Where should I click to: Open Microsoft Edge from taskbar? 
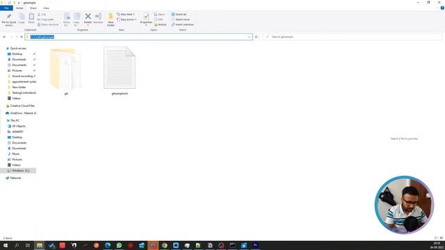108,245
